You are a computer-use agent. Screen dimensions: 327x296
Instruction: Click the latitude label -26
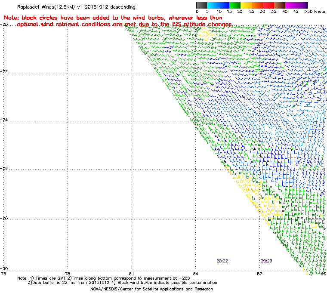tap(4, 168)
